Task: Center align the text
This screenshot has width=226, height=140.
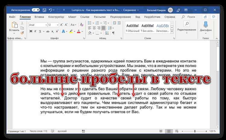Action: tap(94, 28)
